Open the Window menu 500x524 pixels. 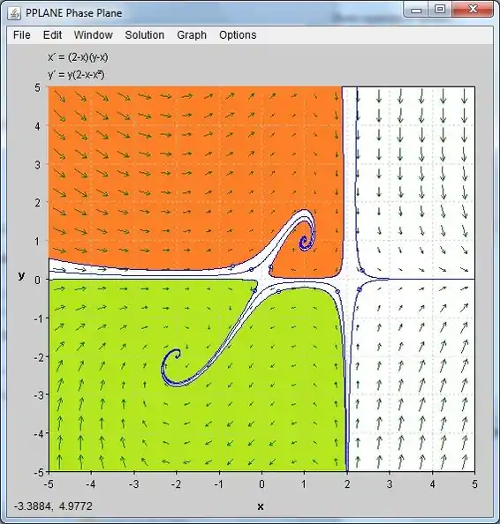pos(94,35)
